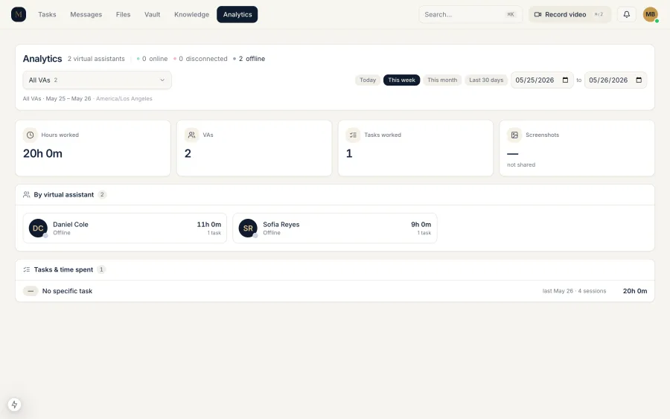This screenshot has width=670, height=419.
Task: Focus the Search field
Action: tap(470, 15)
